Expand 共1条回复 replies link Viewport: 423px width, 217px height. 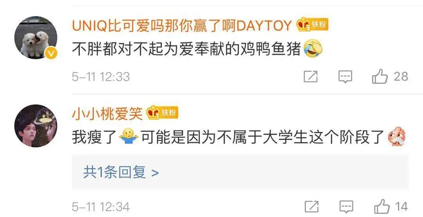[121, 172]
